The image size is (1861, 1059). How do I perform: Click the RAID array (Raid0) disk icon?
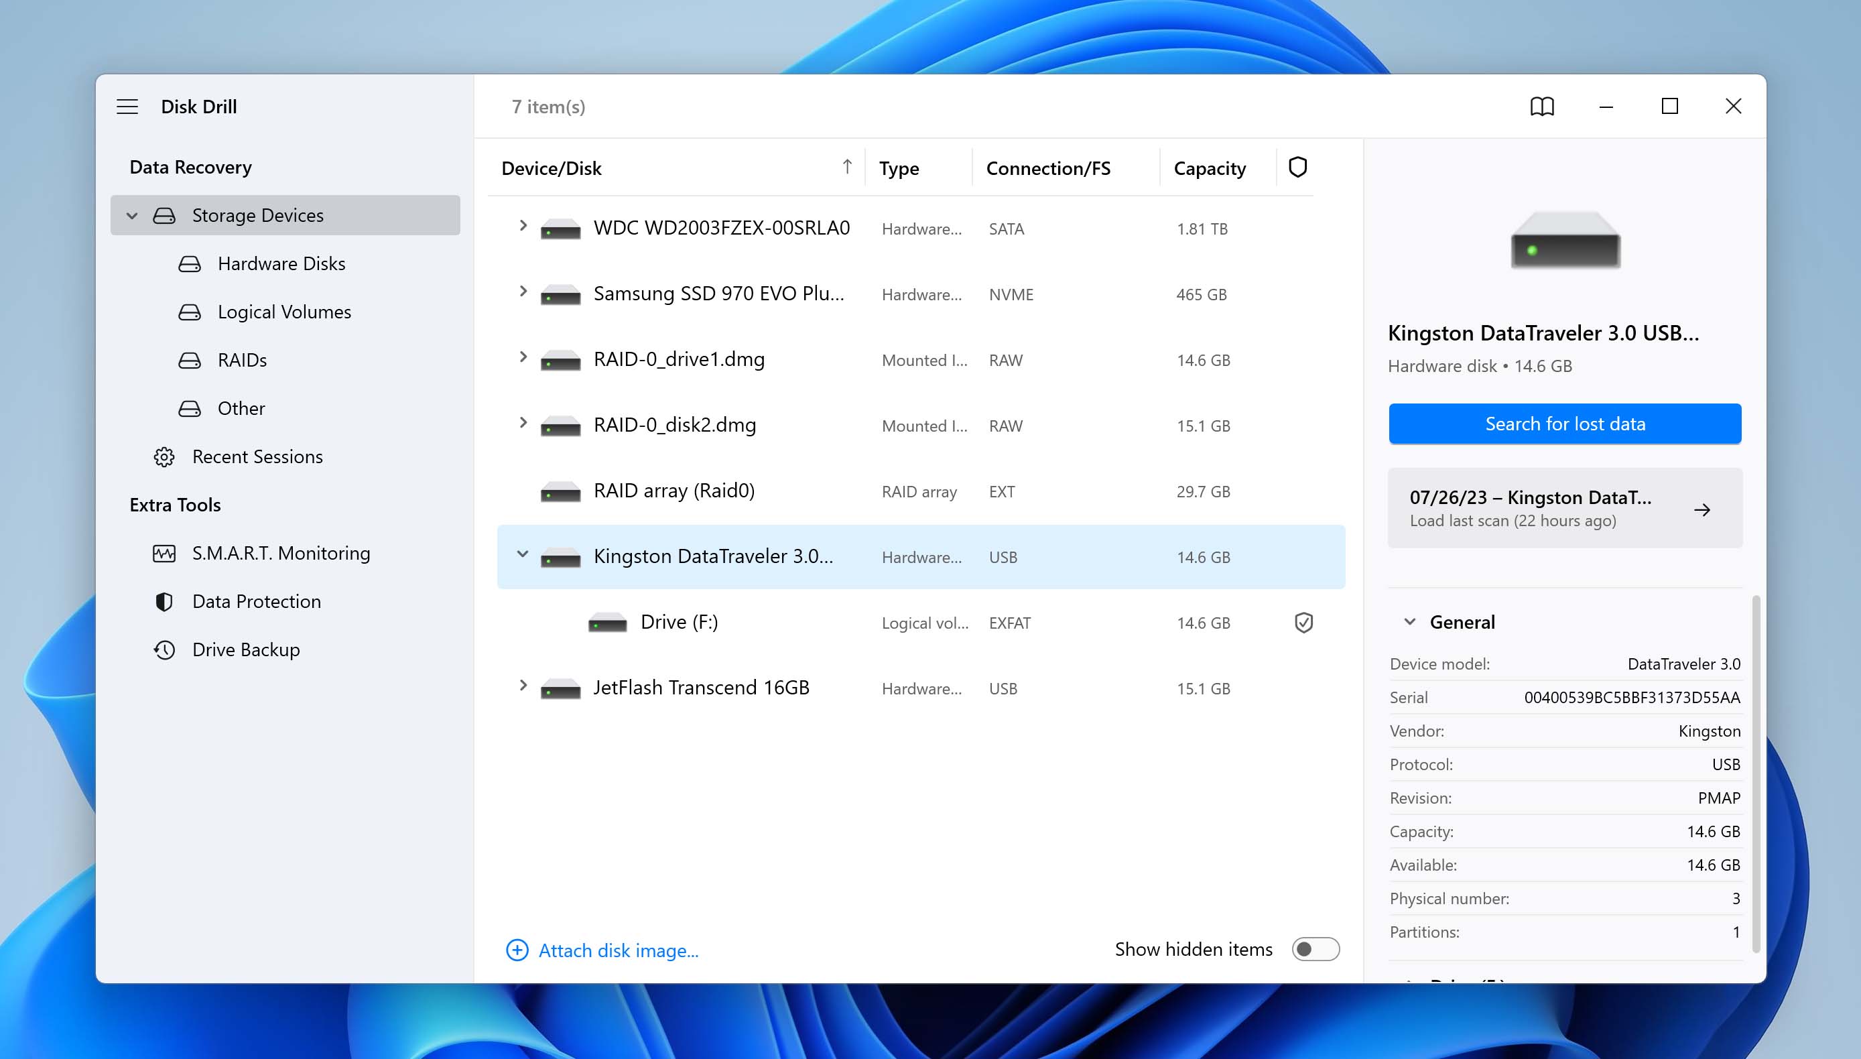point(561,492)
